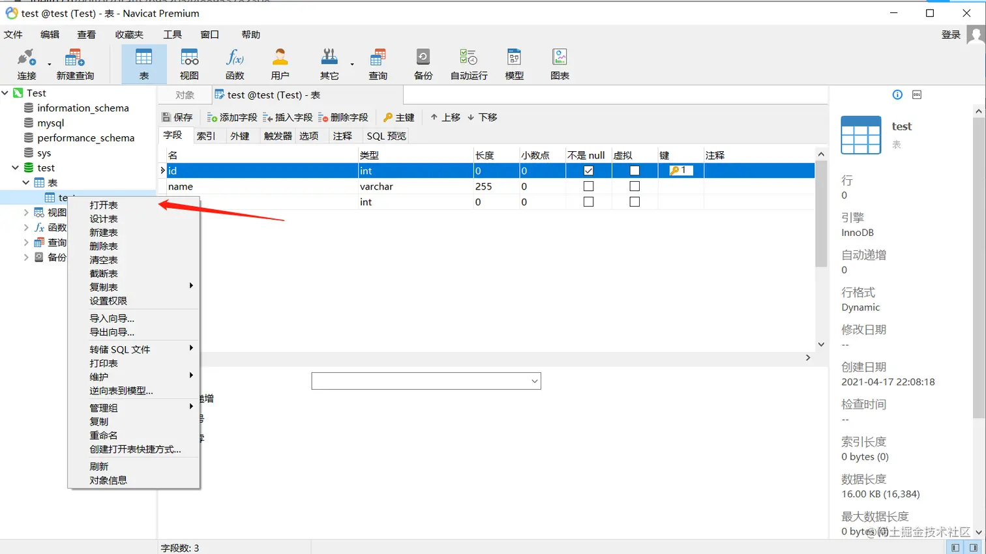Check 虚拟 for third int field

635,202
